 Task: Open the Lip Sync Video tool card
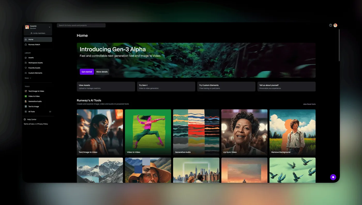[244, 132]
